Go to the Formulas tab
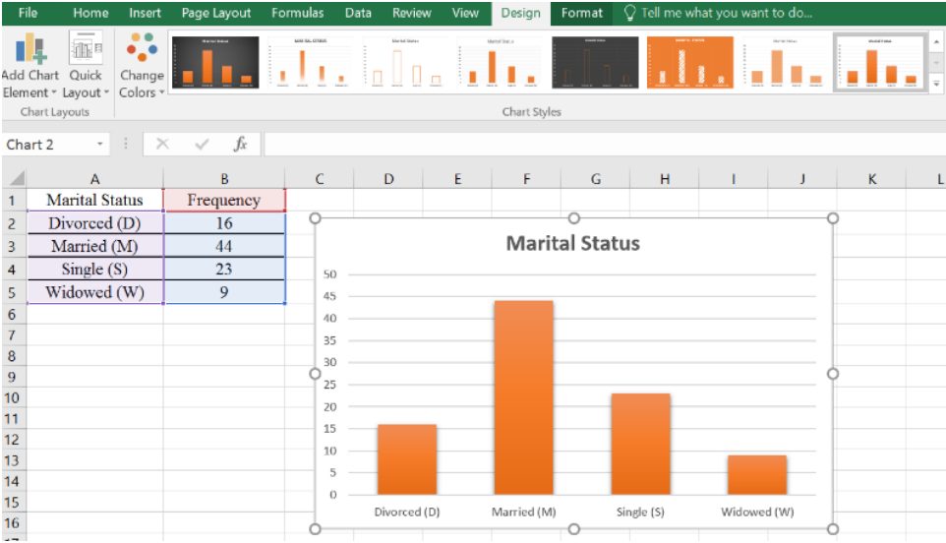Viewport: 946px width, 543px height. tap(297, 13)
